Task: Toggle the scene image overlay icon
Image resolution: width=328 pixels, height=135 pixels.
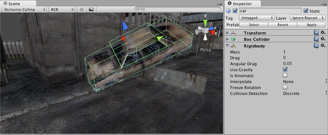Action: 91,9
